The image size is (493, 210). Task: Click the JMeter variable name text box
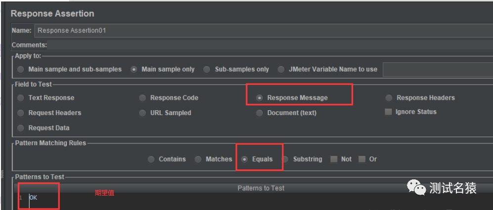point(438,70)
